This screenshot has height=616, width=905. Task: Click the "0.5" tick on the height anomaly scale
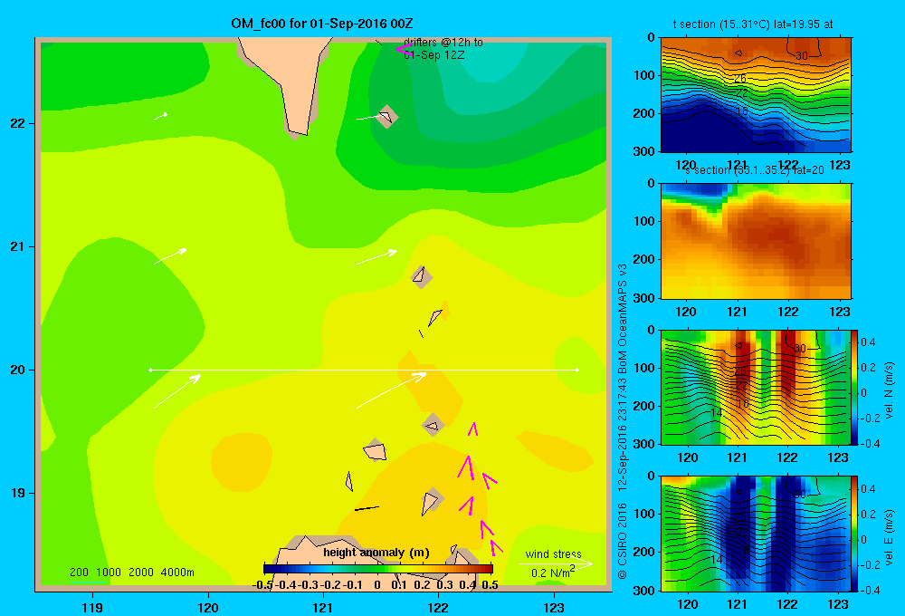tap(490, 585)
